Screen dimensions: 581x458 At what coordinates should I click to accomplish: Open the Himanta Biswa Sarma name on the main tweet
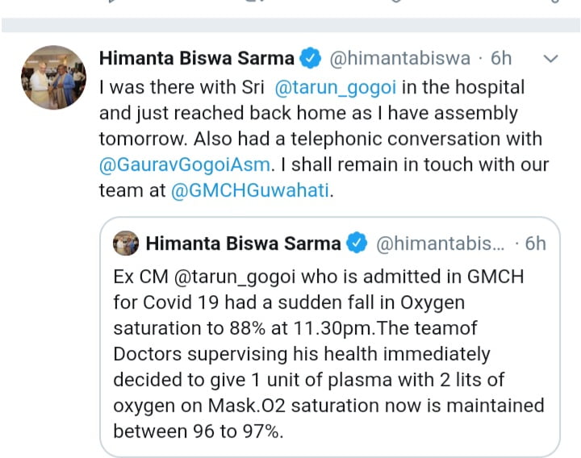[x=196, y=58]
